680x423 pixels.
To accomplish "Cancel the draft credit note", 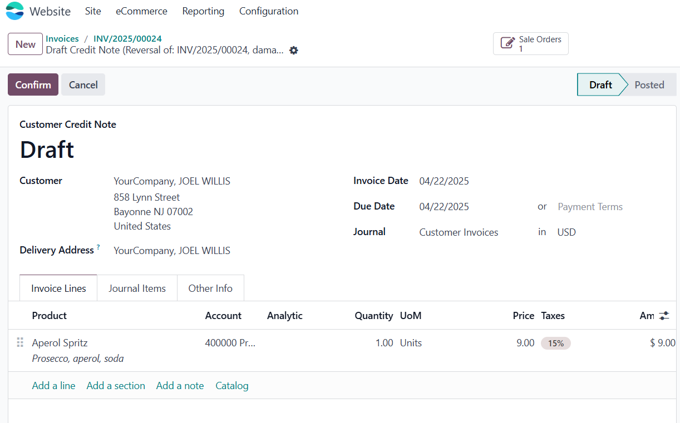I will (83, 84).
